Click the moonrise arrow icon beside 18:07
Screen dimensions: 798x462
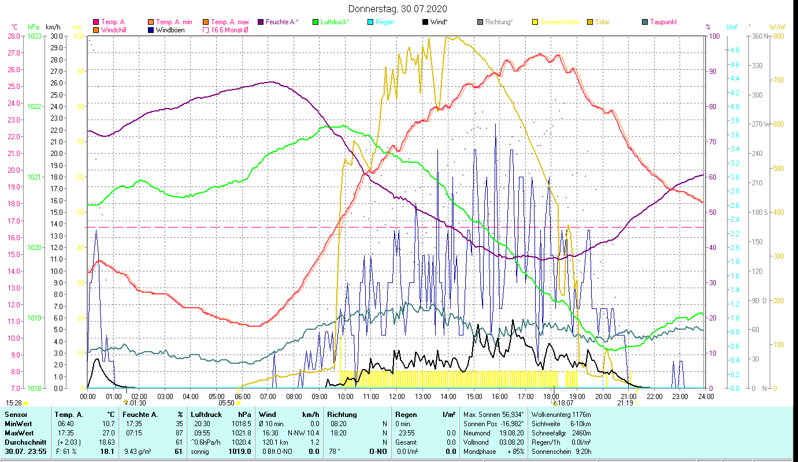tap(555, 403)
